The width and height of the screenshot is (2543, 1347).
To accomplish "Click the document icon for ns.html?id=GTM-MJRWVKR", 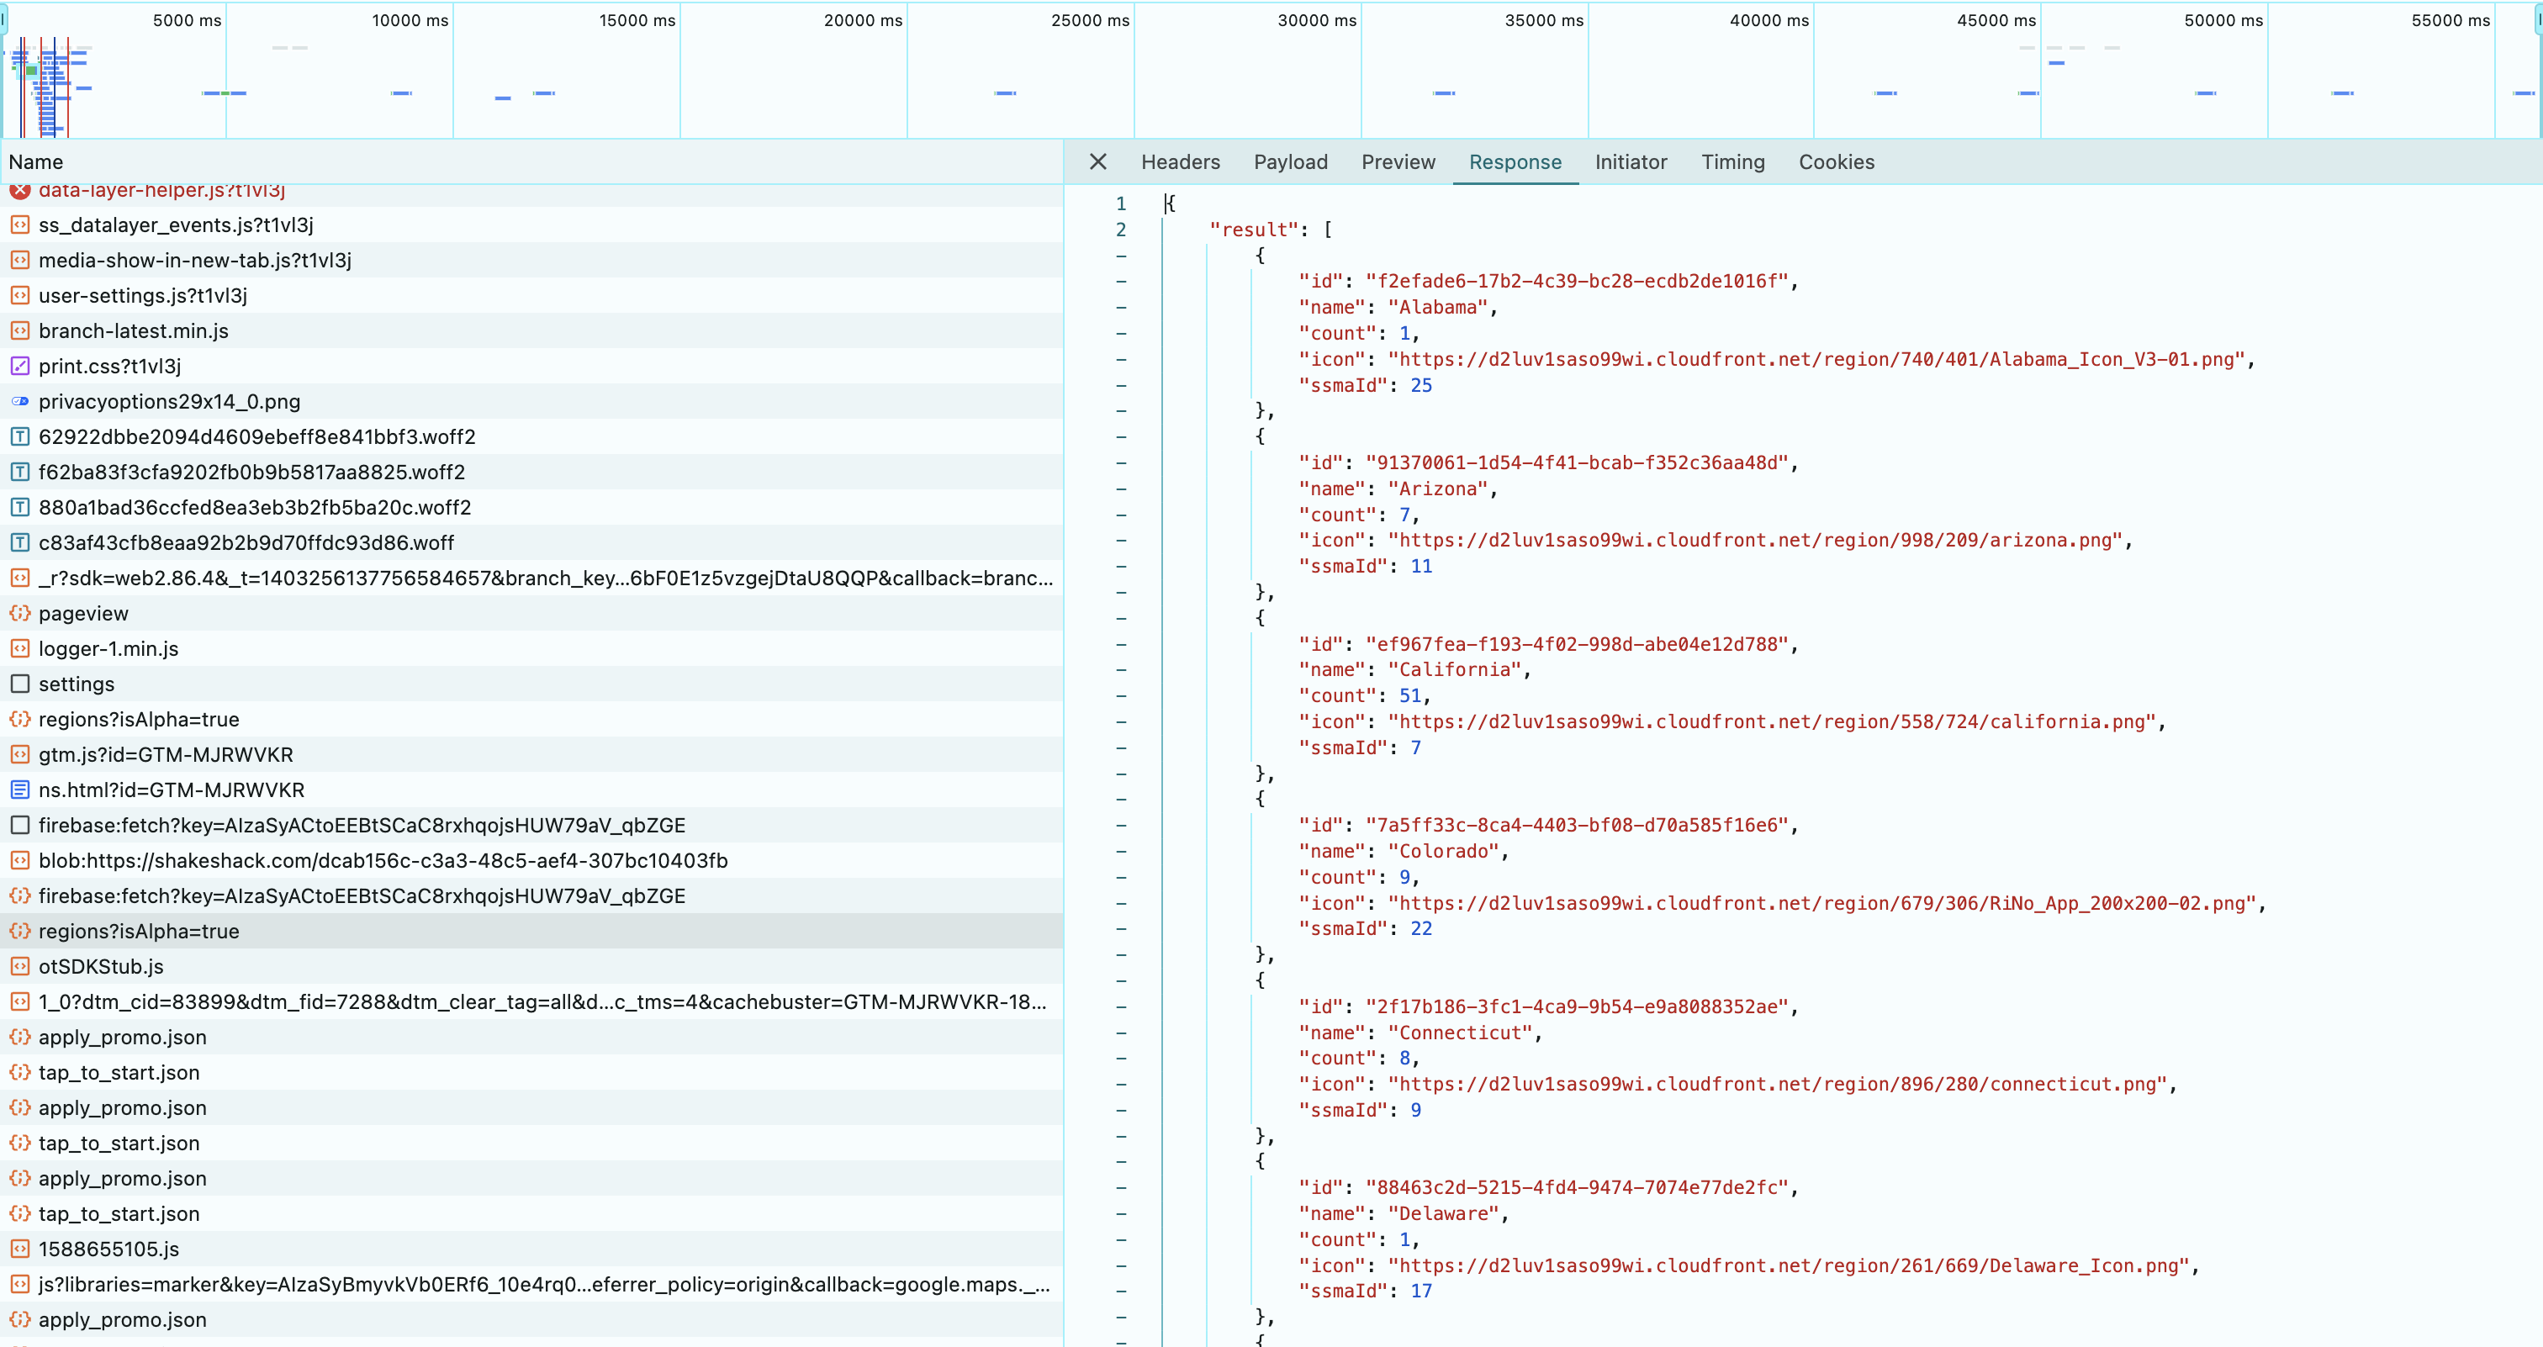I will click(x=19, y=790).
